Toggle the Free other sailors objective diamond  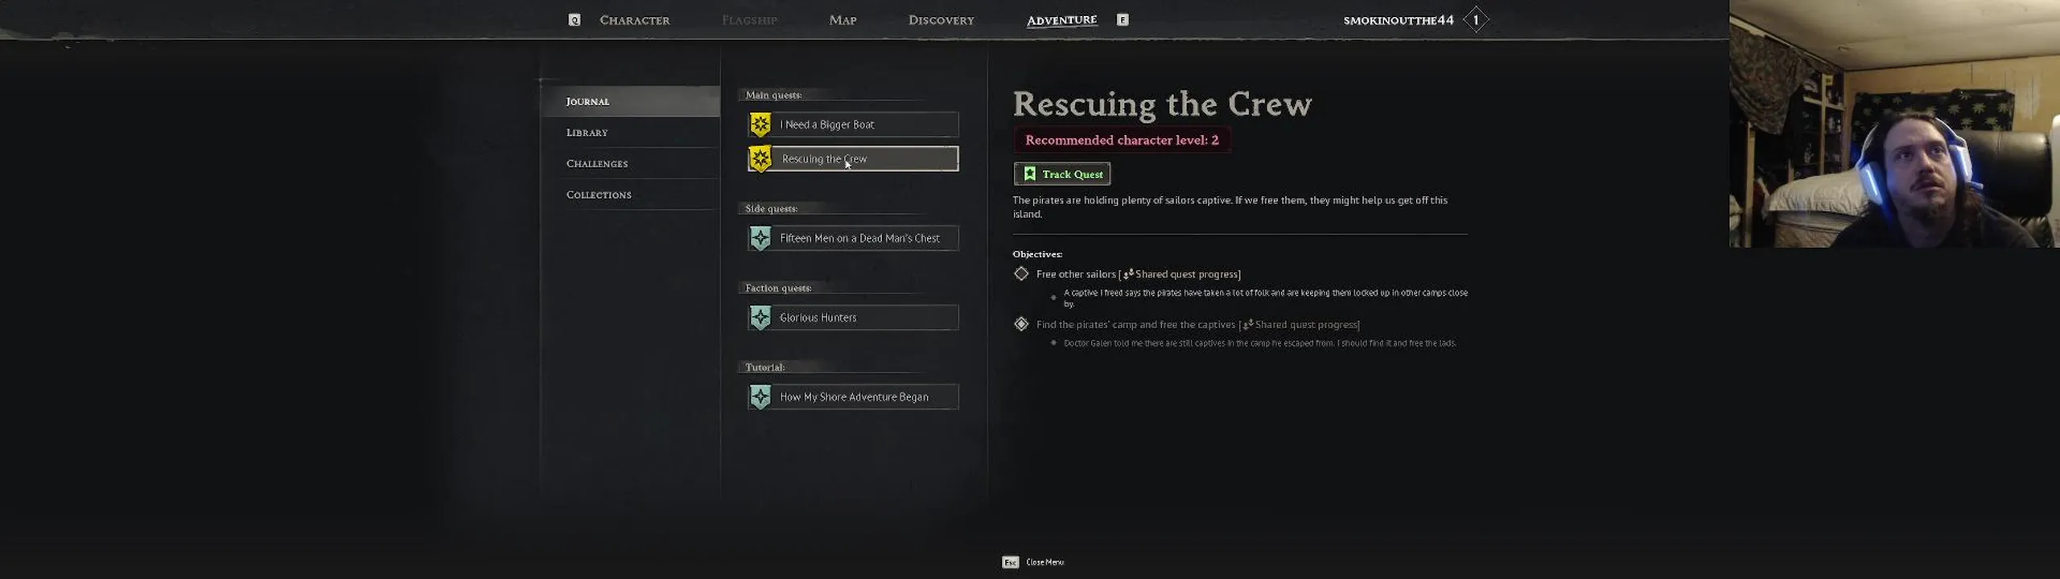click(x=1021, y=273)
